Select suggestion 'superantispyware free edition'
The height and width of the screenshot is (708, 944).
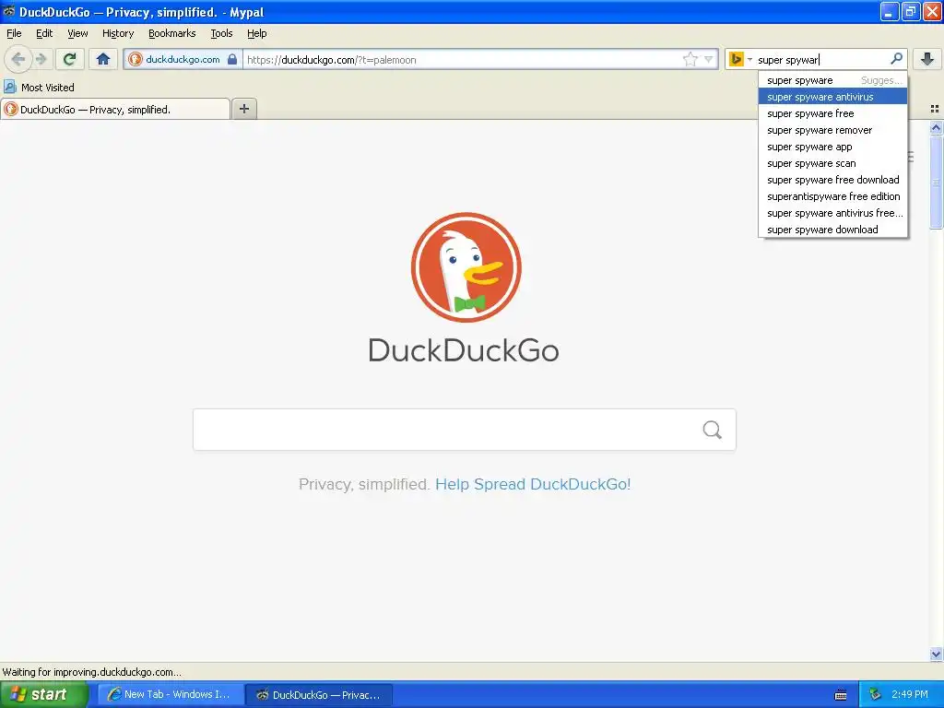832,196
